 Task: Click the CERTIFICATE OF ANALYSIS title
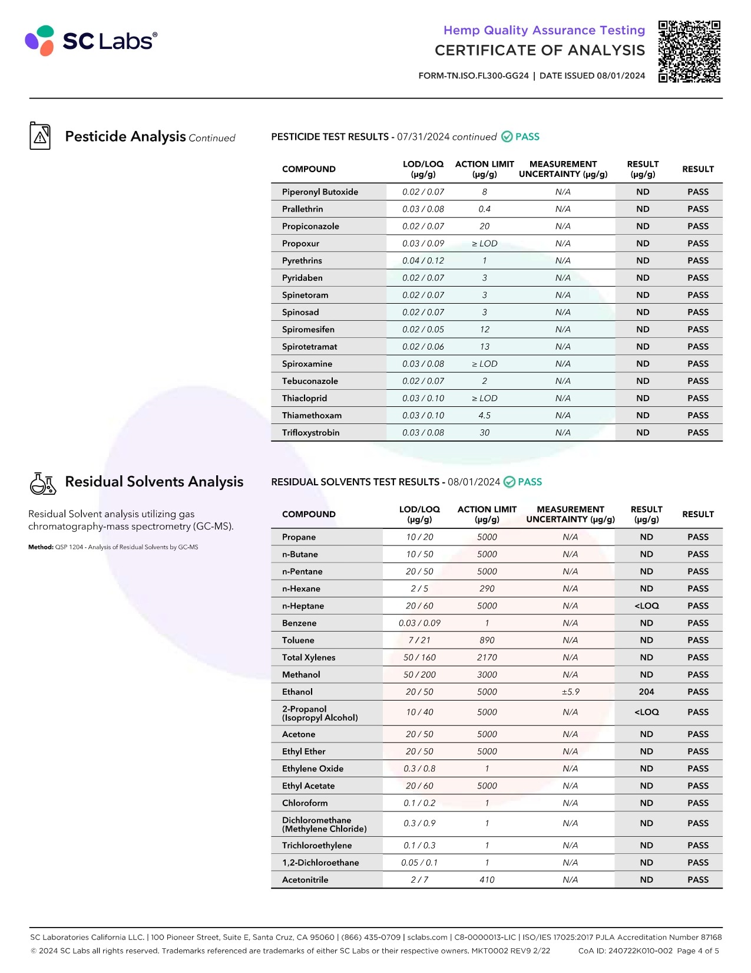540,51
